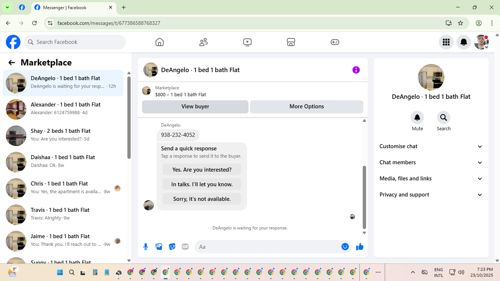Open Chris conversation in chat list
This screenshot has width=500, height=281.
pyautogui.click(x=63, y=188)
